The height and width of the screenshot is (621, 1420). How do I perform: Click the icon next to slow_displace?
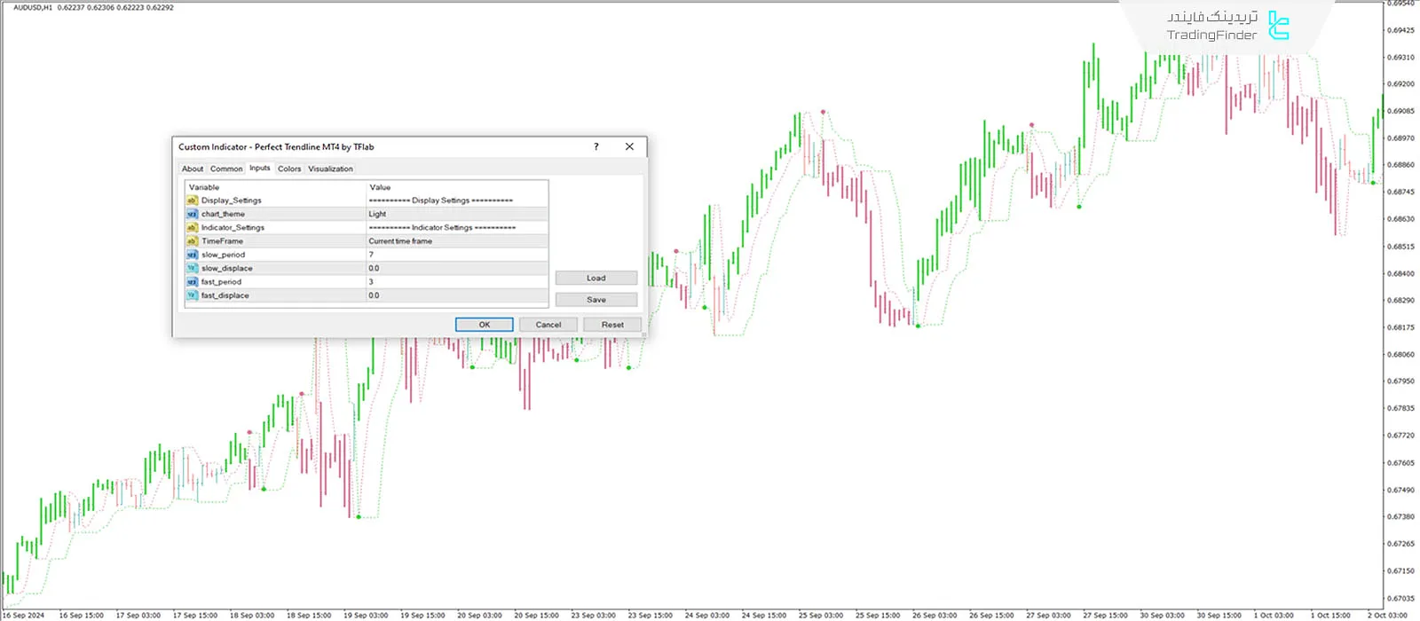coord(192,268)
